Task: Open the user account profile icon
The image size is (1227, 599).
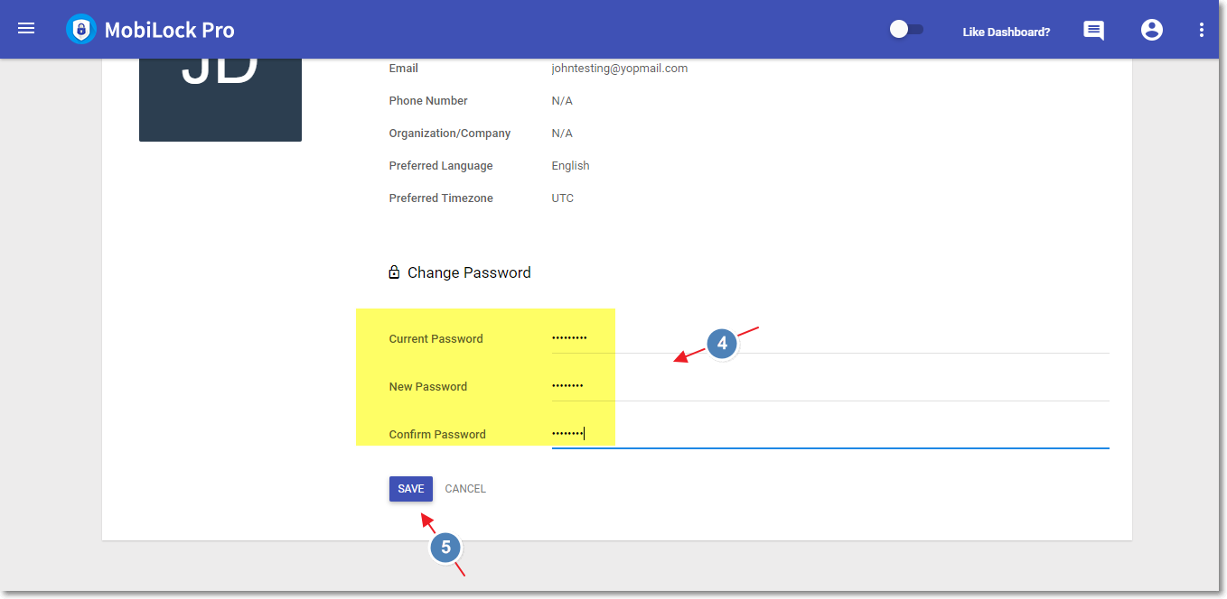Action: (1152, 30)
